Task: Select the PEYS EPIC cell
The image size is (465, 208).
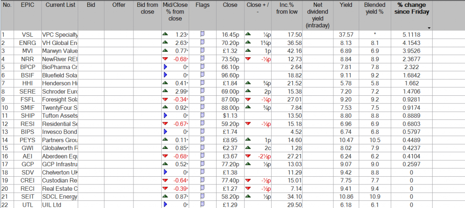Action: tap(27, 140)
